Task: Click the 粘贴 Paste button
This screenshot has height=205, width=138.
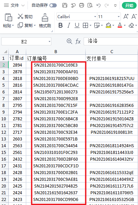Action: [x=8, y=20]
